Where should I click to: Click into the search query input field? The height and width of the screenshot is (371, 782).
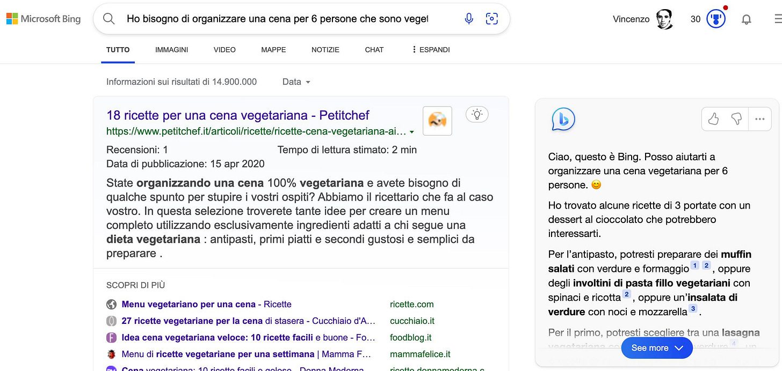(277, 19)
